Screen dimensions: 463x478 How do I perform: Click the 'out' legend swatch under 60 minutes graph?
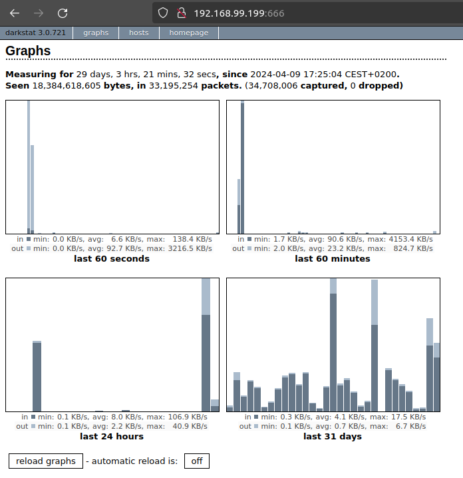click(x=250, y=248)
